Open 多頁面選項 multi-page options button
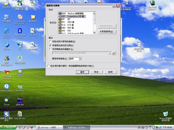174x130 pixels. point(107,32)
